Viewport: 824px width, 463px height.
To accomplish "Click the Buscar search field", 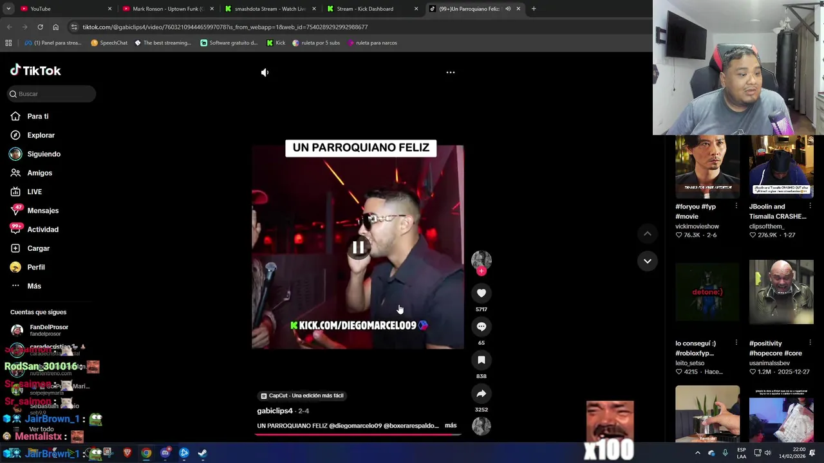I will [x=51, y=94].
